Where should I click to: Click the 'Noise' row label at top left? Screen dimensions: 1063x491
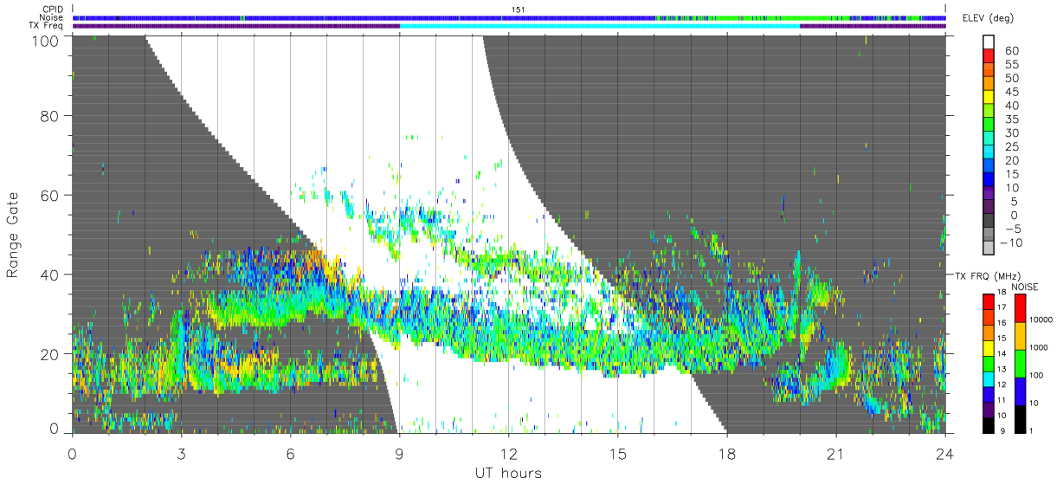(x=52, y=17)
